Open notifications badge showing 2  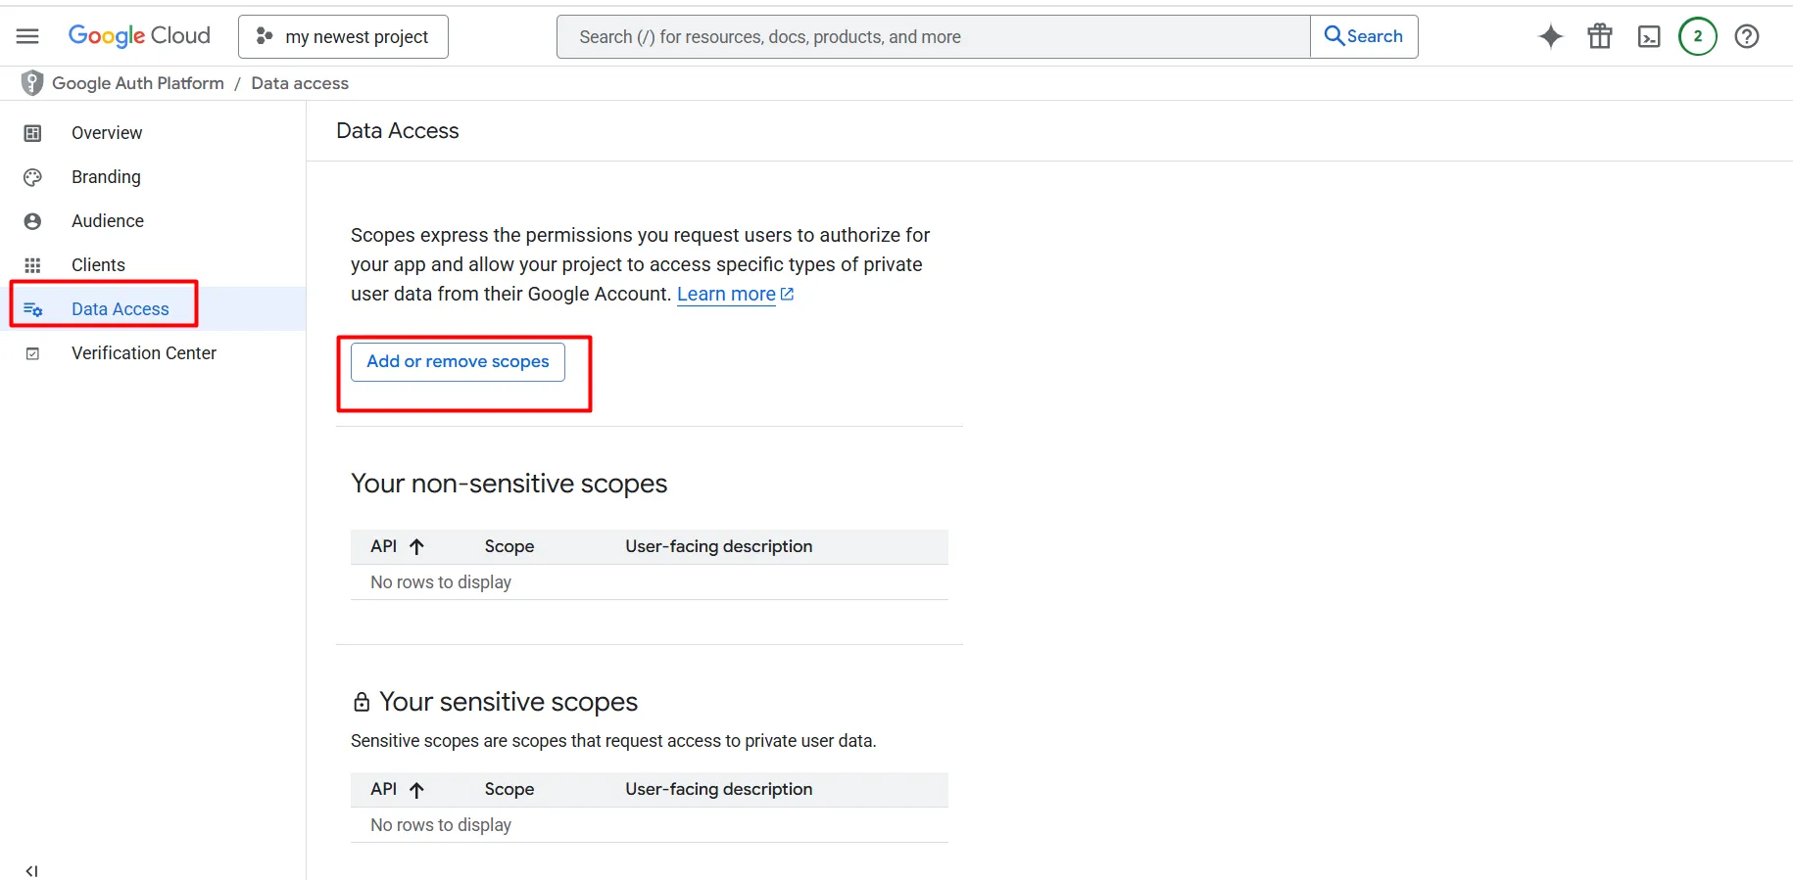pos(1698,36)
